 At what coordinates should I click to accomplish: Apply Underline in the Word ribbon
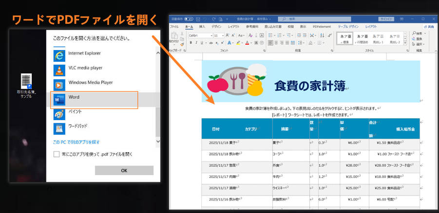[202, 43]
